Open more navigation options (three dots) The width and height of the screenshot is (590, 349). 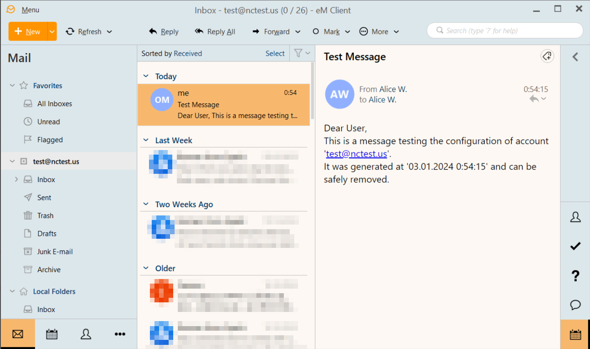click(x=120, y=334)
